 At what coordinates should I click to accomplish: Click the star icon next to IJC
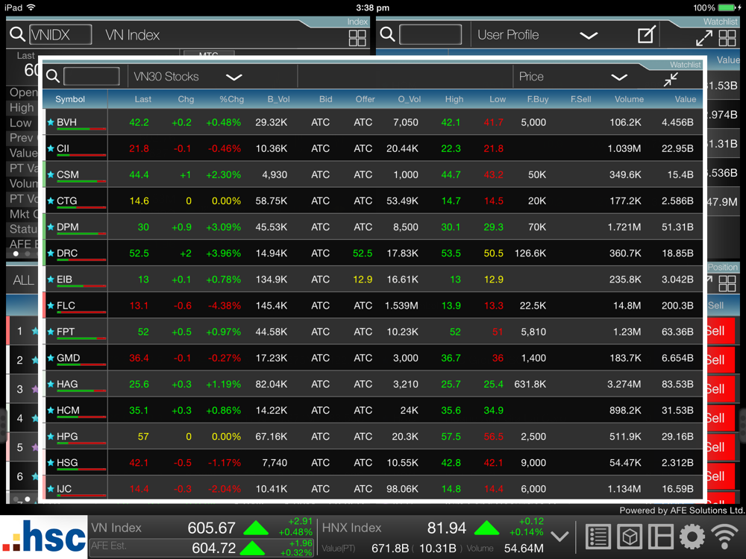[x=51, y=488]
